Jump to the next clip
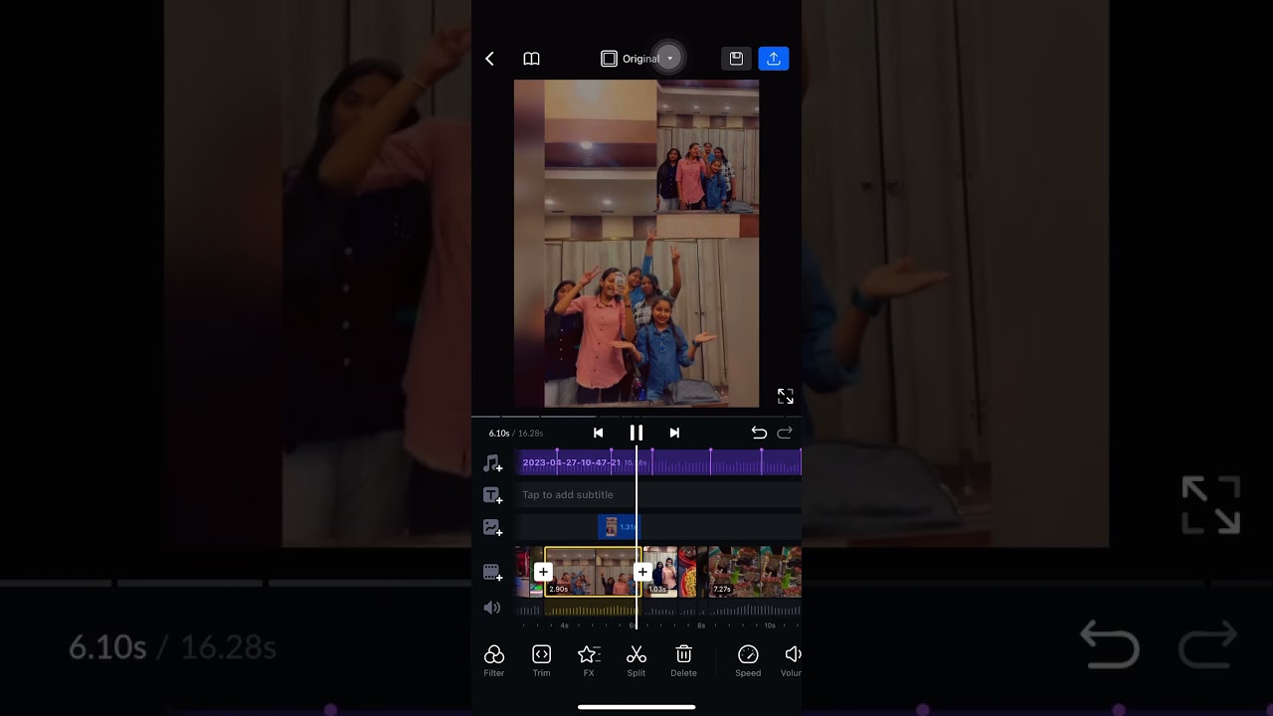The width and height of the screenshot is (1273, 716). [x=674, y=433]
